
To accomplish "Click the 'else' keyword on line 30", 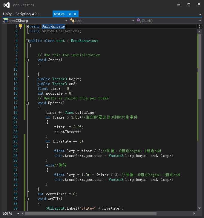I will (x=50, y=165).
